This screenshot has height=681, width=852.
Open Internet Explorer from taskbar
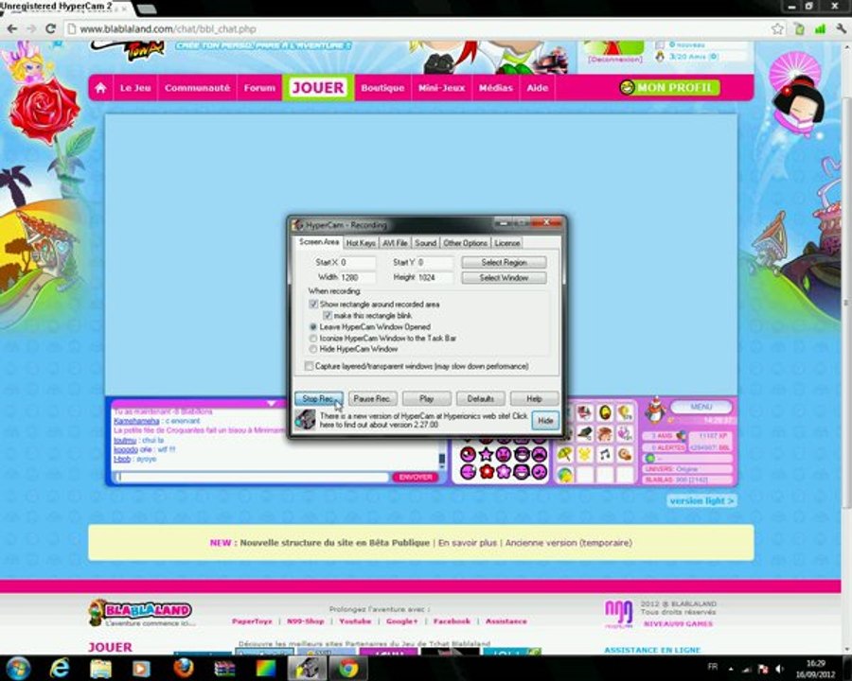(60, 668)
